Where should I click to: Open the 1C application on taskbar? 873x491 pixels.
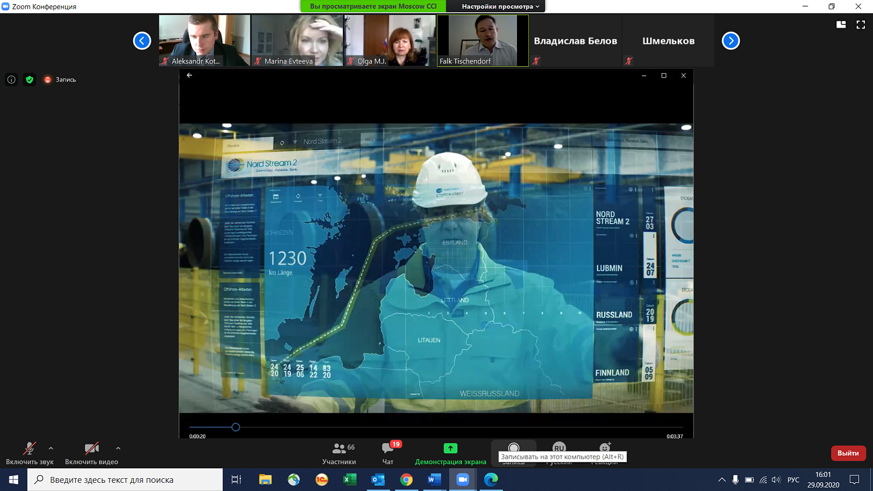pos(322,479)
